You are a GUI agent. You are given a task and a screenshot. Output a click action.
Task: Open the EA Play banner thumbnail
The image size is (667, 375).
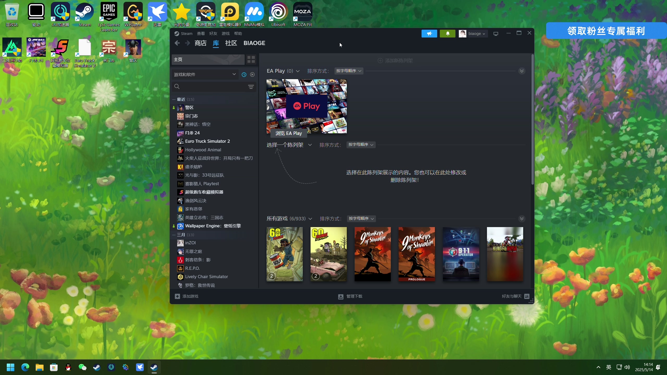[x=307, y=106]
